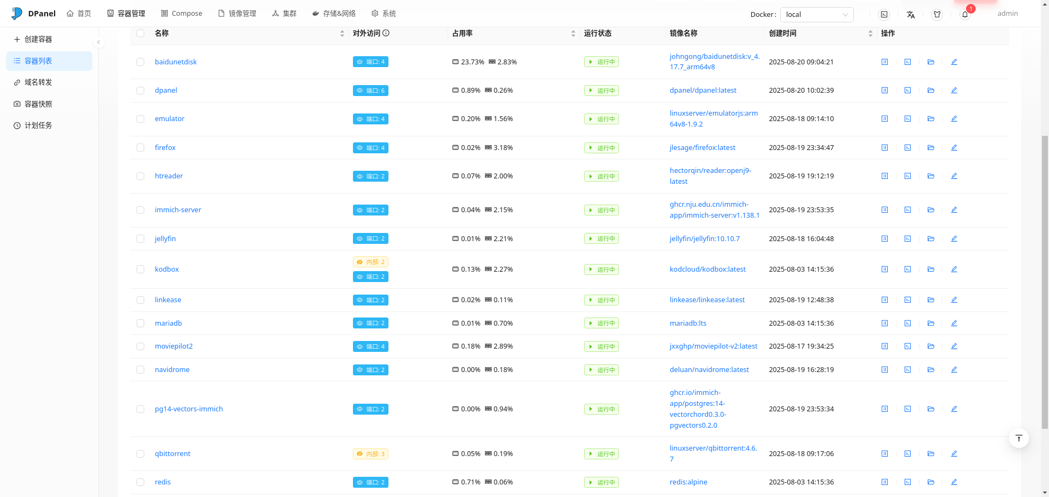Screen dimensions: 1049x497
Task: Select 容器快照 in the sidebar
Action: pos(49,104)
